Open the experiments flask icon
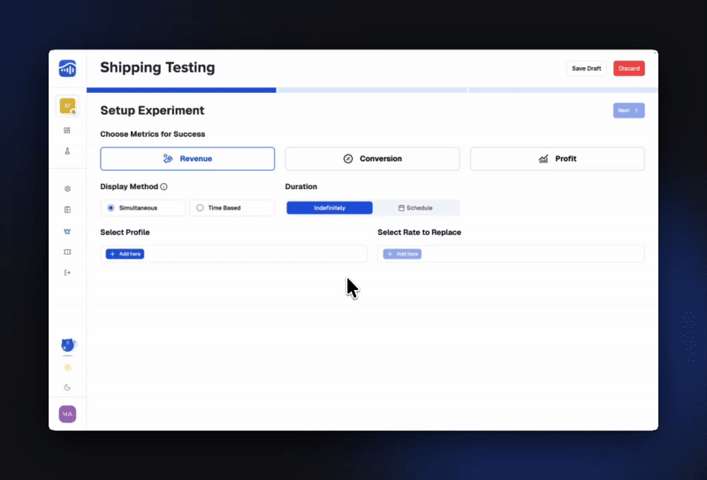Screen dimensions: 707x480 67,151
